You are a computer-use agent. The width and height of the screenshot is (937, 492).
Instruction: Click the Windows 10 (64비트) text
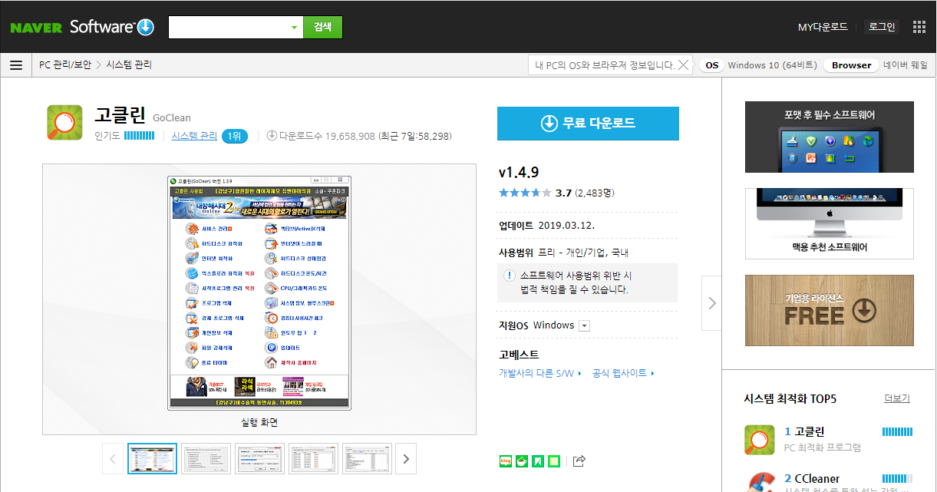tap(772, 65)
